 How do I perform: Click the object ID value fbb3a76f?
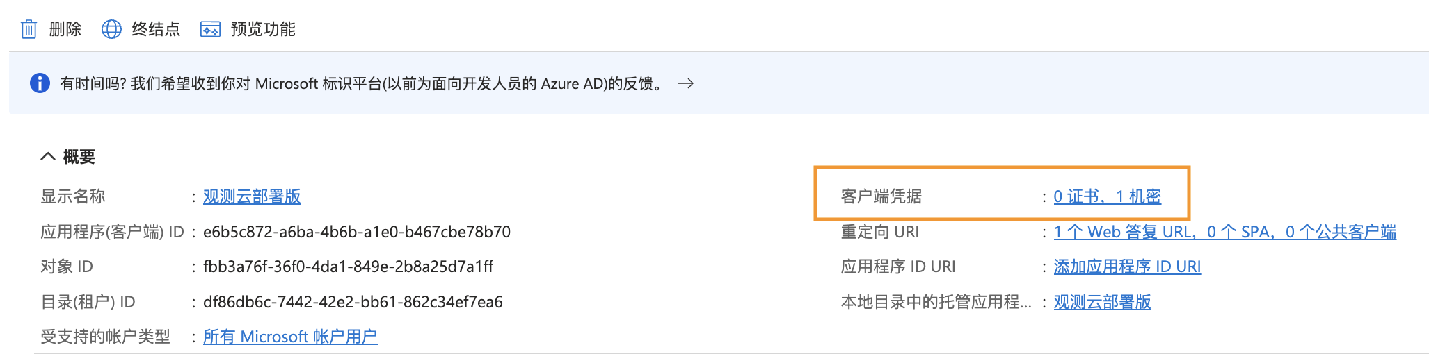[x=349, y=267]
